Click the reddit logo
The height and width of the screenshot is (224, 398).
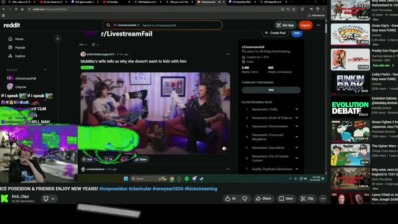(x=12, y=25)
